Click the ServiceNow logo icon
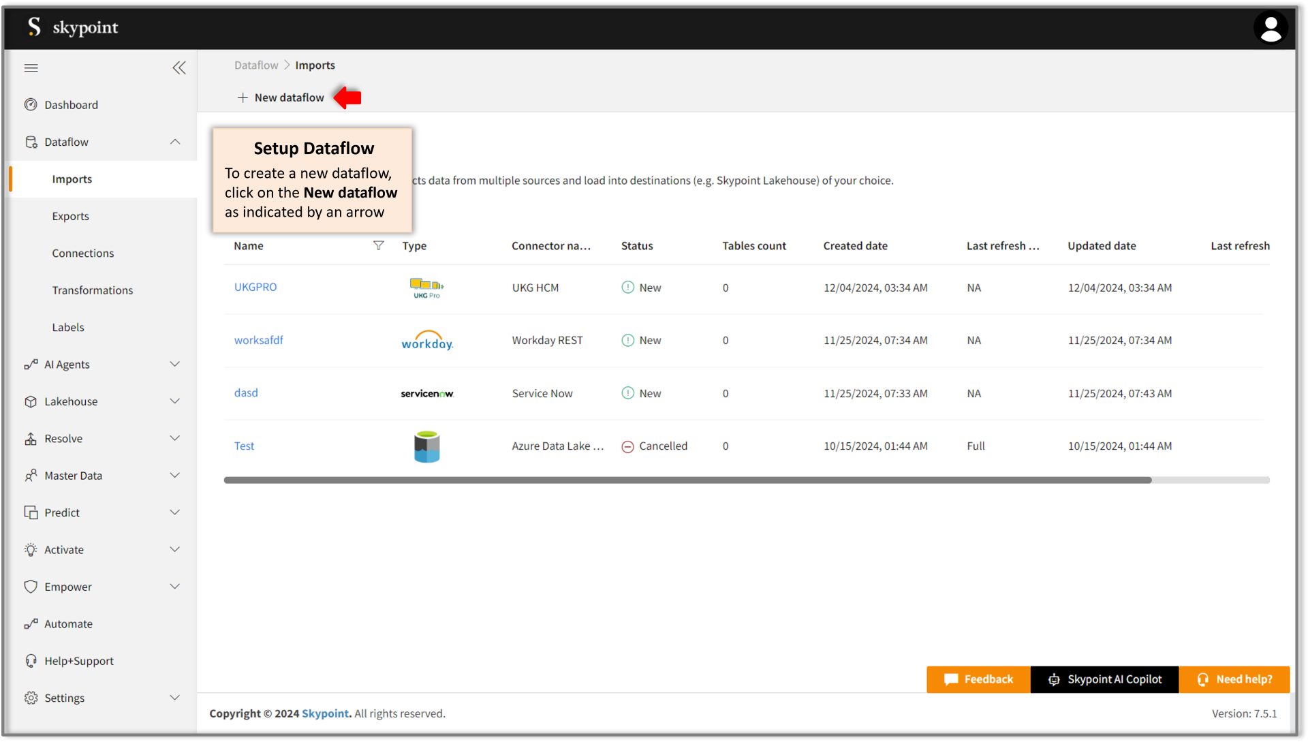 pos(427,393)
